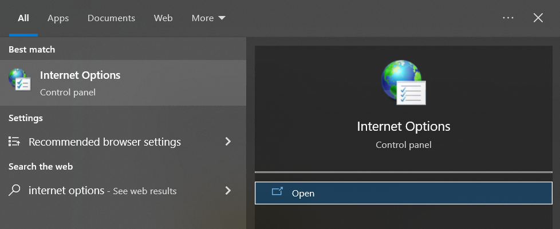Viewport: 560px width, 229px height.
Task: Click the Recommended browser settings list icon
Action: pyautogui.click(x=14, y=142)
